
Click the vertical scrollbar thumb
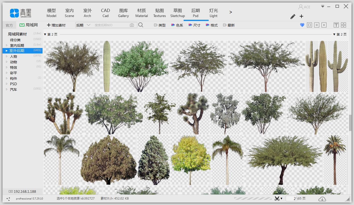tap(350, 123)
